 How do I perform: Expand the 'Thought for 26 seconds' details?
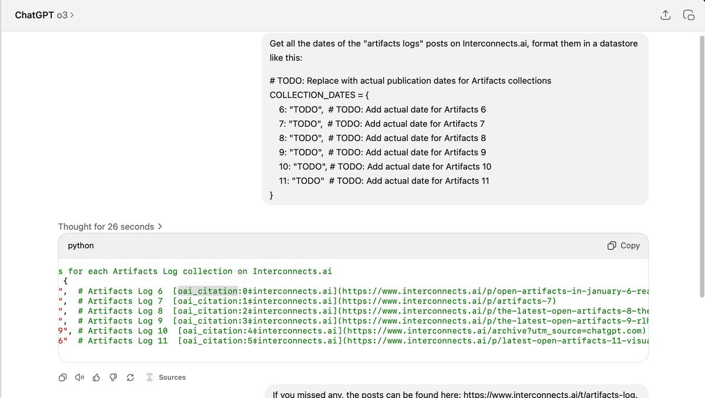point(110,227)
